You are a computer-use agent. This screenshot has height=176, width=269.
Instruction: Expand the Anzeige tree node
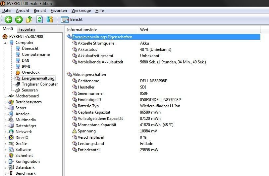6,114
